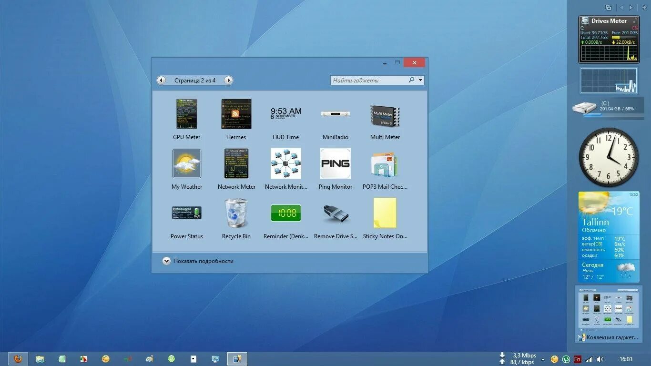Click the Drives Meter gadget title
The image size is (651, 366).
click(609, 20)
